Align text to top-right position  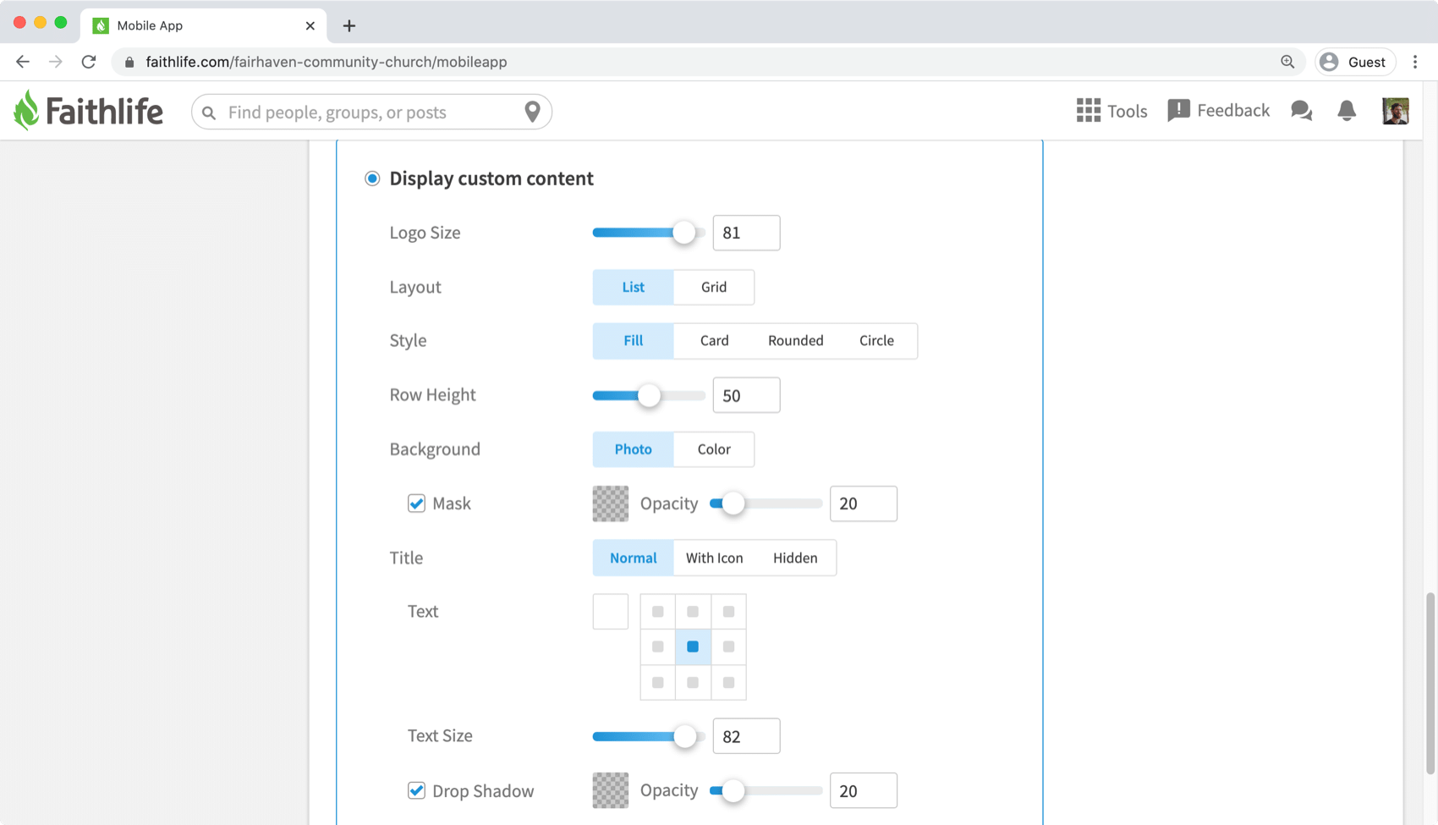pos(728,612)
